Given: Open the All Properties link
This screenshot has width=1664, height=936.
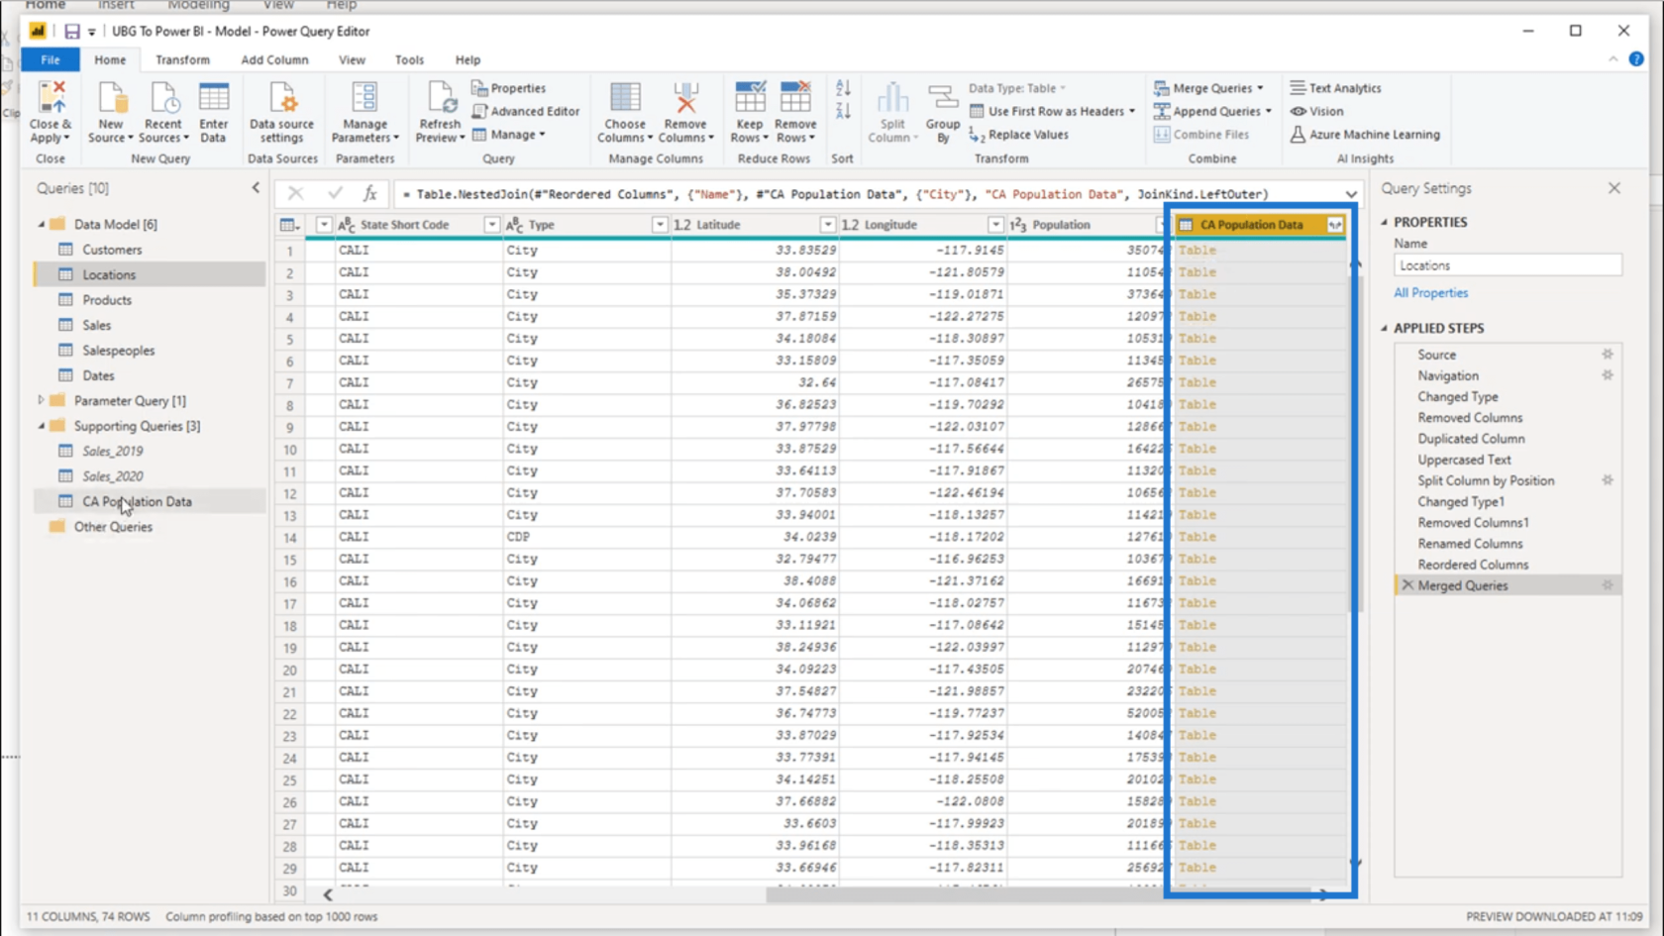Looking at the screenshot, I should pyautogui.click(x=1430, y=293).
